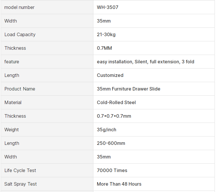Select the 70000 Times value
The image size is (216, 192).
112,170
